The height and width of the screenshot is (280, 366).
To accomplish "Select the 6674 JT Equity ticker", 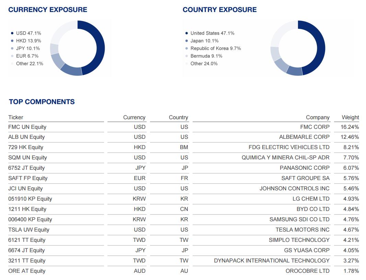I will [x=26, y=250].
